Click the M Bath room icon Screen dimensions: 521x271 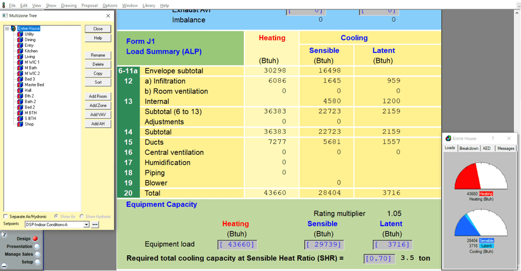click(20, 68)
